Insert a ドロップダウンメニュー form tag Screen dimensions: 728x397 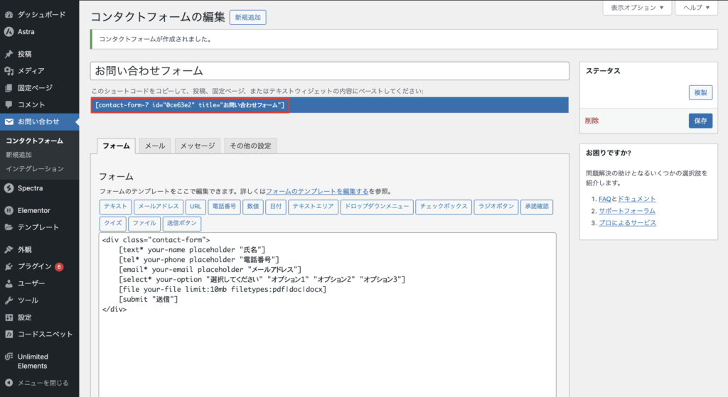tap(376, 207)
